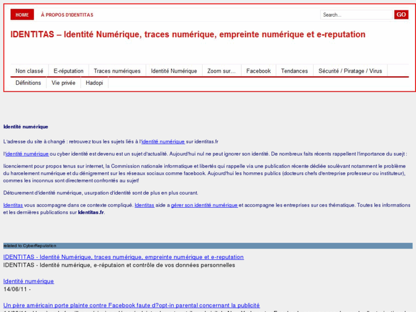Click the 'related to CyberReputation' bar text
The image size is (416, 312).
[30, 246]
